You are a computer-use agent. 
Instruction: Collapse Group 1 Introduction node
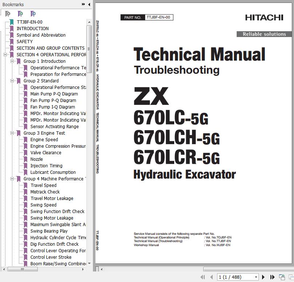12,61
